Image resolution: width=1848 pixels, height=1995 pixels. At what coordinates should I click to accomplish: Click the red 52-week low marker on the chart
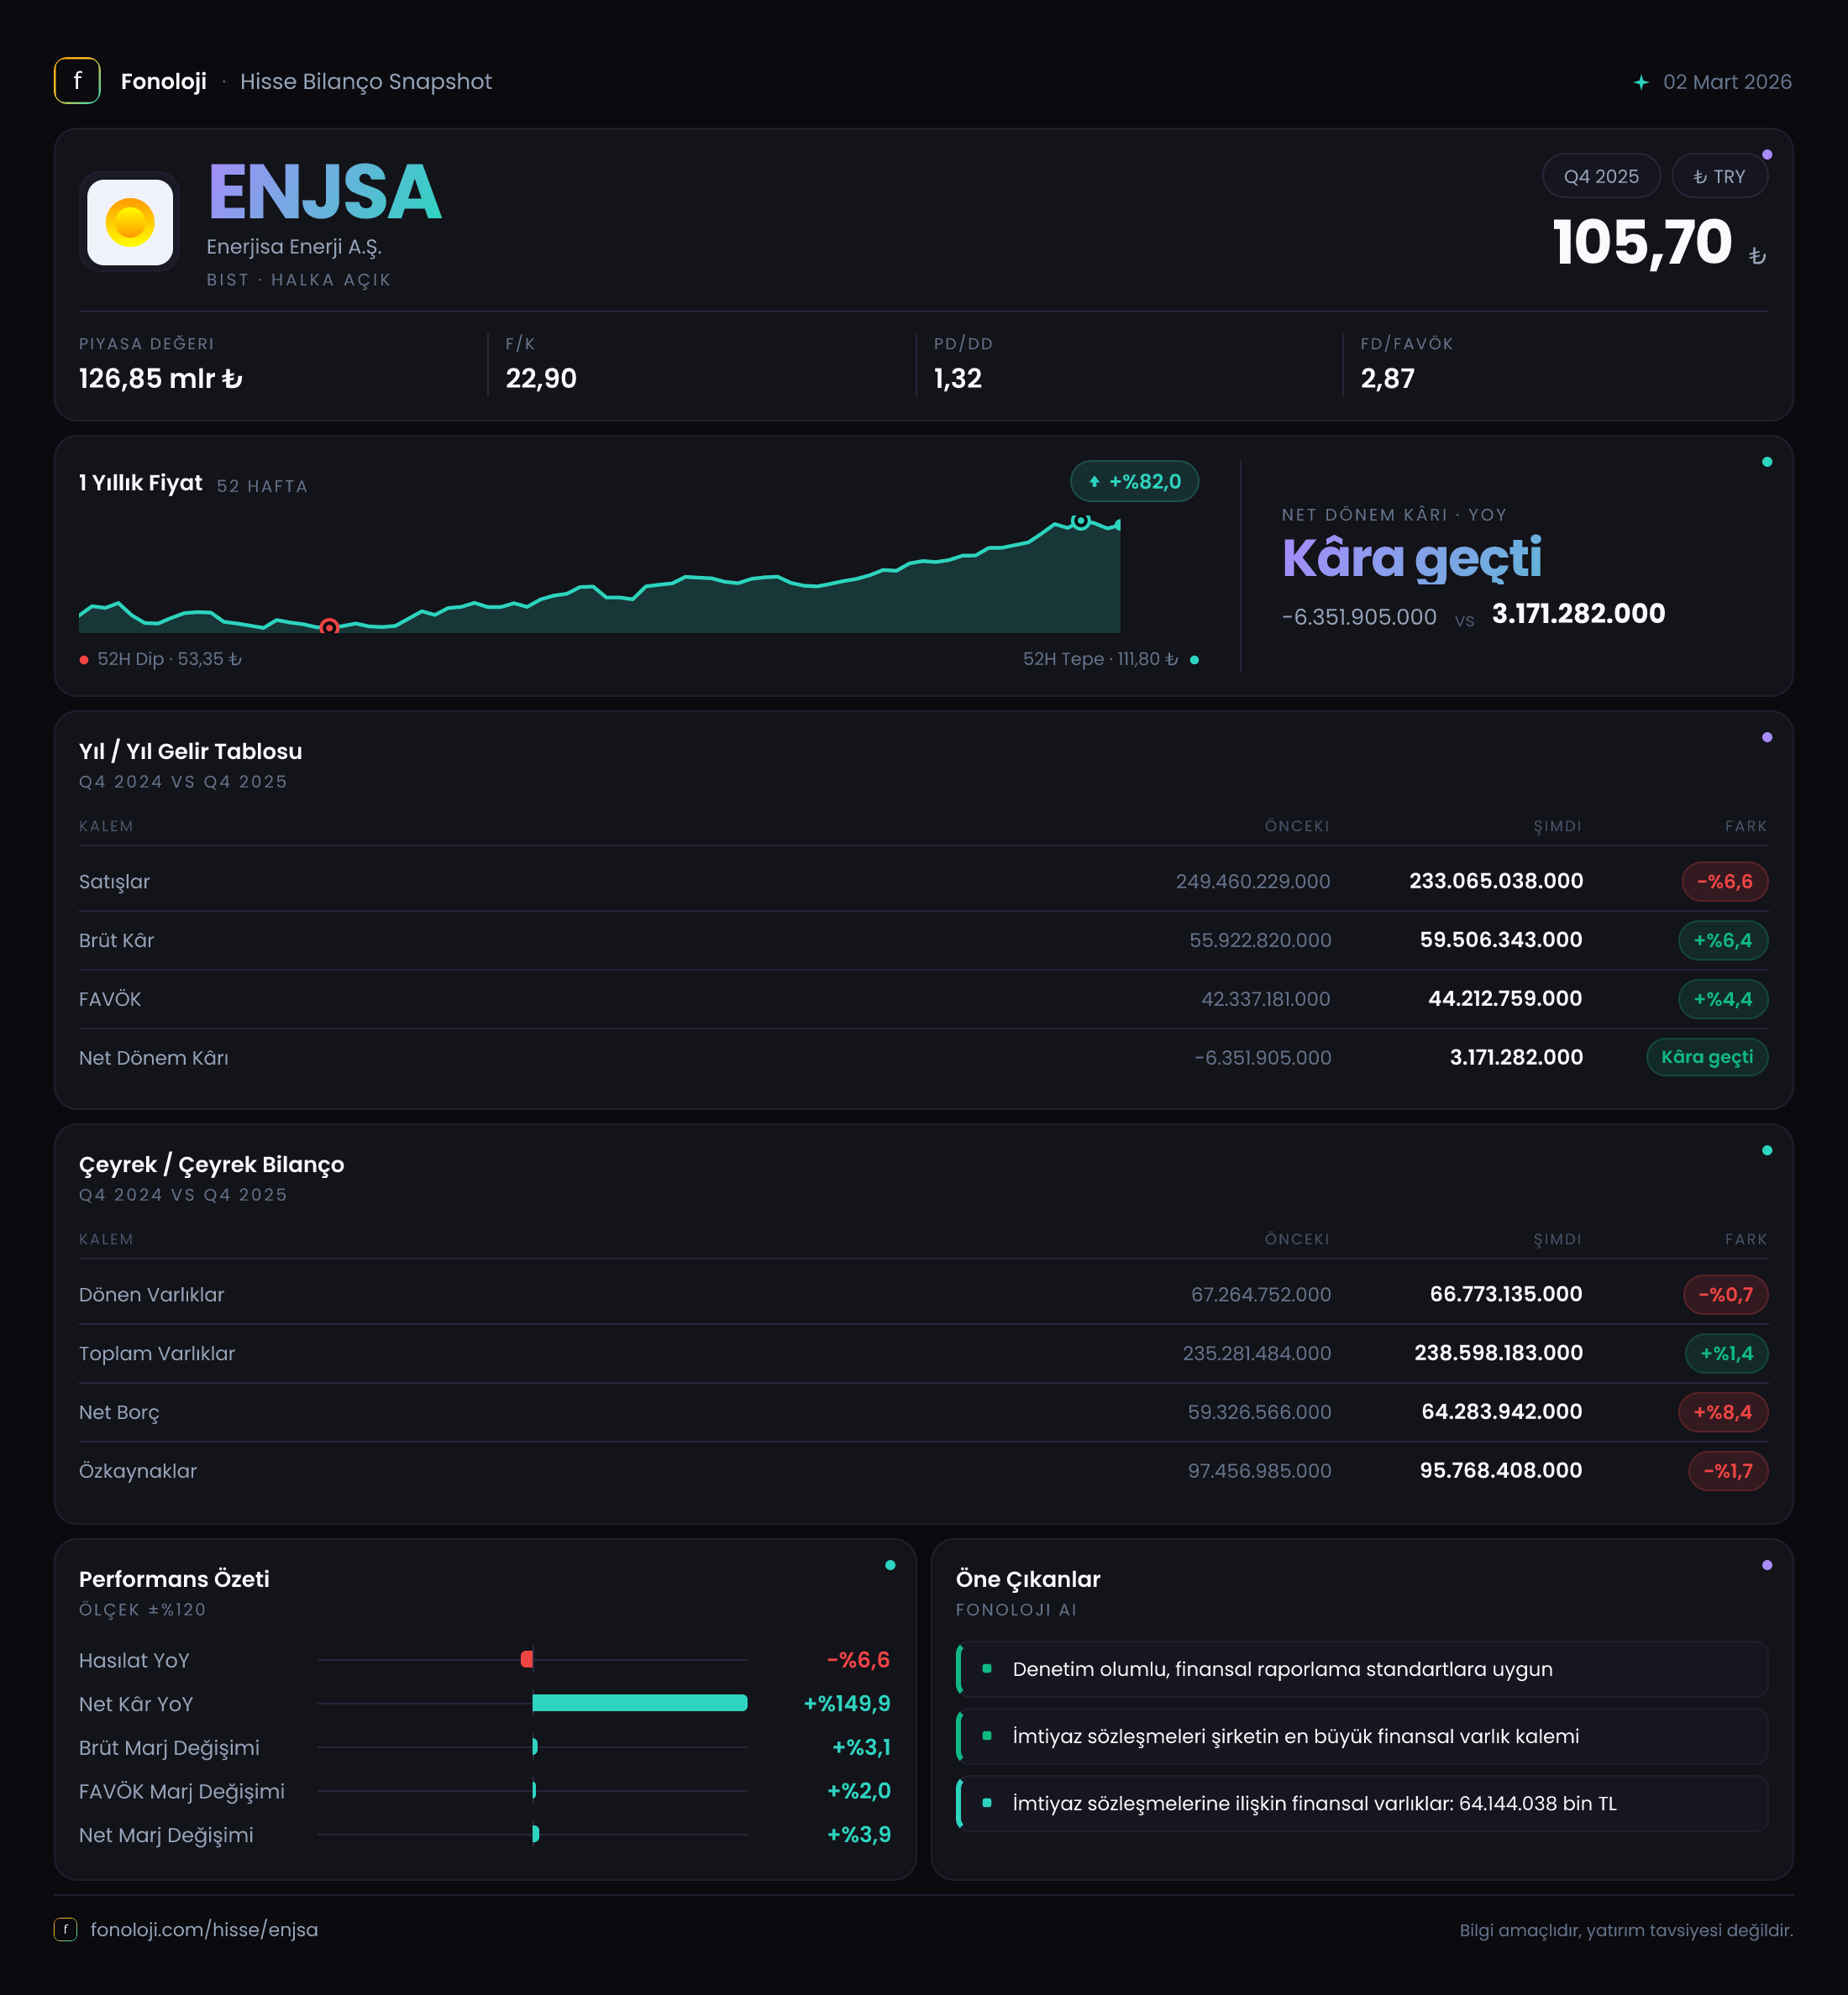329,628
